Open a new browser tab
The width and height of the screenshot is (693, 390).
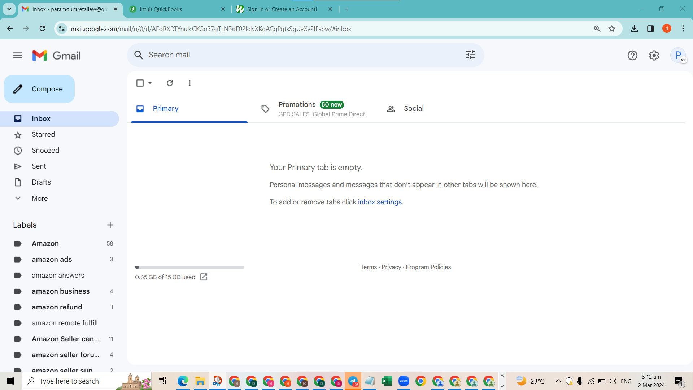click(x=347, y=9)
